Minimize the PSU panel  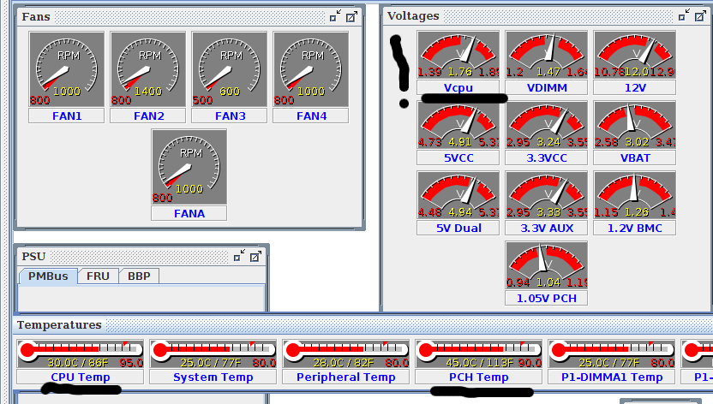[x=239, y=256]
